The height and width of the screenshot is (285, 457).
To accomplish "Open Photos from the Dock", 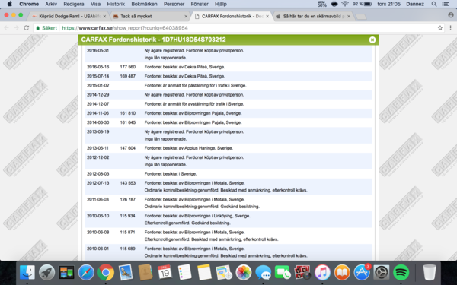I will [x=244, y=273].
